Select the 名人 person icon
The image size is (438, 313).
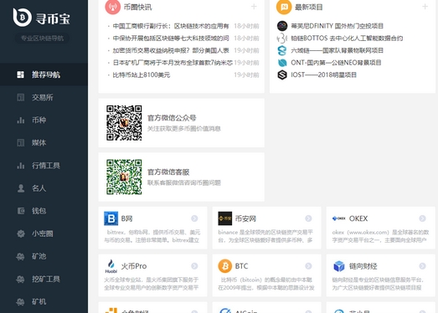pos(20,188)
